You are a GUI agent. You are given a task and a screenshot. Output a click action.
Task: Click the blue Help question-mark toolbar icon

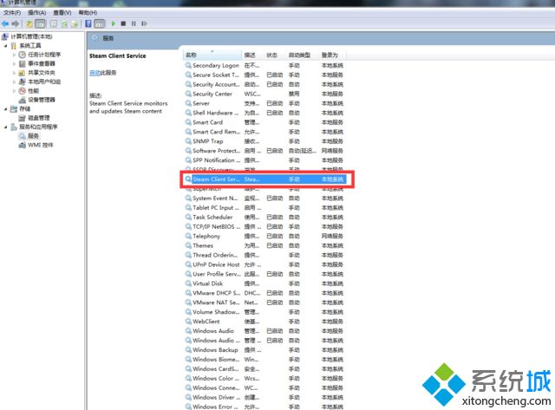88,23
